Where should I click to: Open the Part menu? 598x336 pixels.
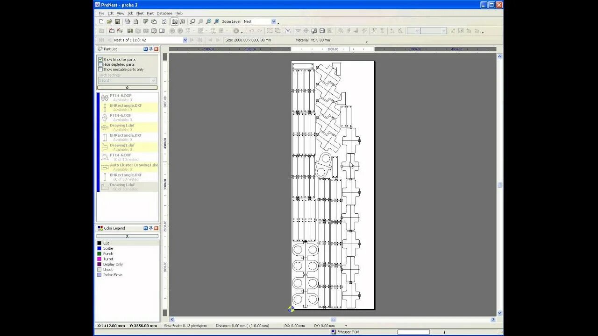150,13
